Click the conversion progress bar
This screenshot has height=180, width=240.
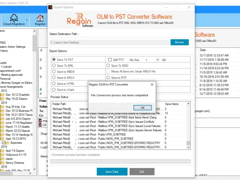tap(121, 161)
